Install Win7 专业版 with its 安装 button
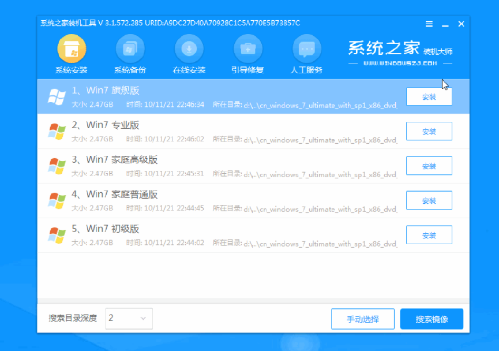The height and width of the screenshot is (351, 499). [x=429, y=131]
